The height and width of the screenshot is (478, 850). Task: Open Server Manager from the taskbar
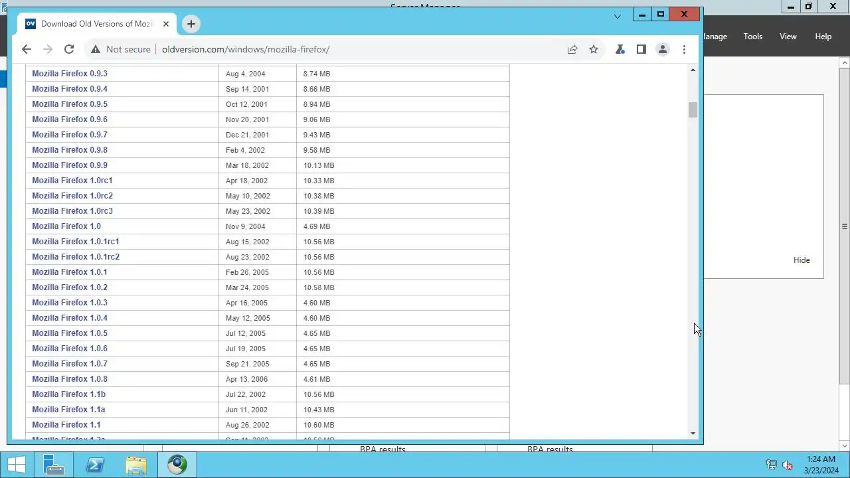(54, 465)
